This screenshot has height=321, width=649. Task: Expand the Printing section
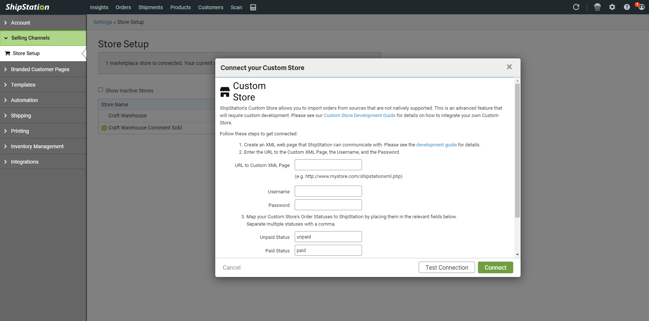[43, 131]
